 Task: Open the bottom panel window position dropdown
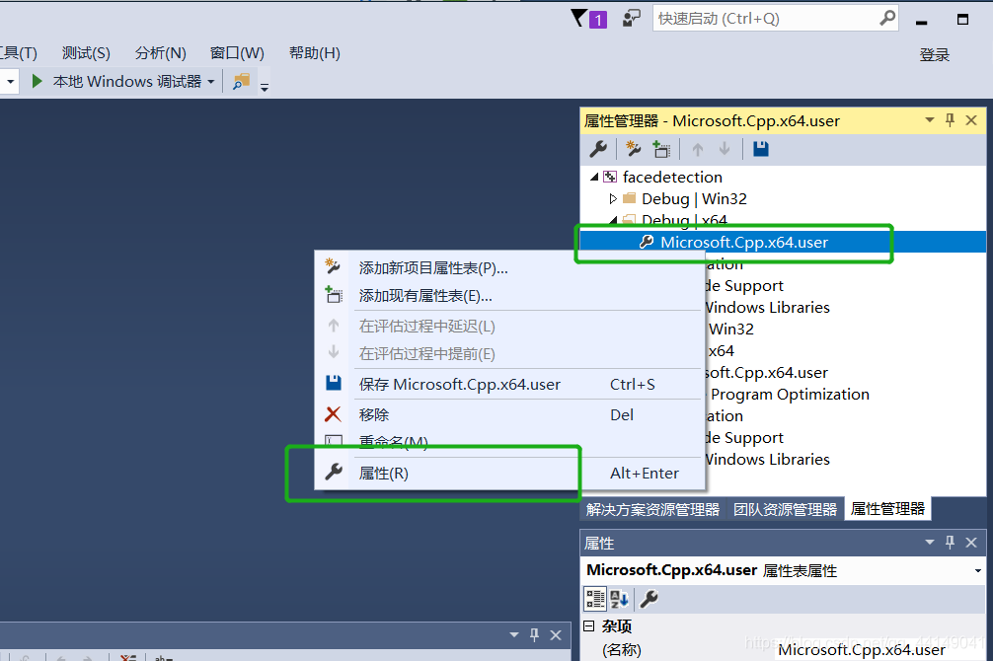(x=514, y=635)
